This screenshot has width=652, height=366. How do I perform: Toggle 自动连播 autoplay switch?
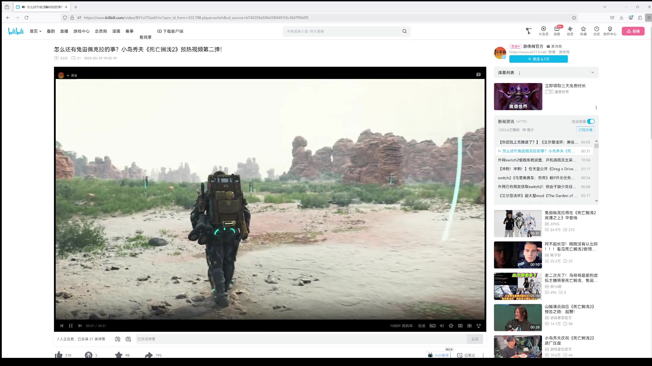pyautogui.click(x=591, y=121)
